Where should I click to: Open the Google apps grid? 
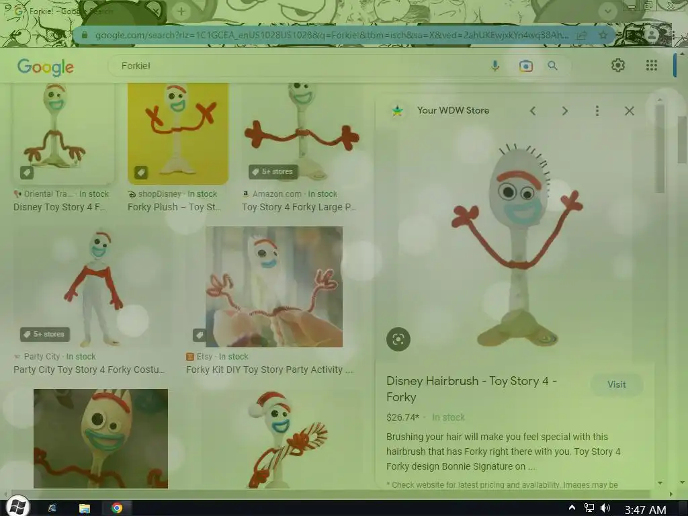(652, 65)
